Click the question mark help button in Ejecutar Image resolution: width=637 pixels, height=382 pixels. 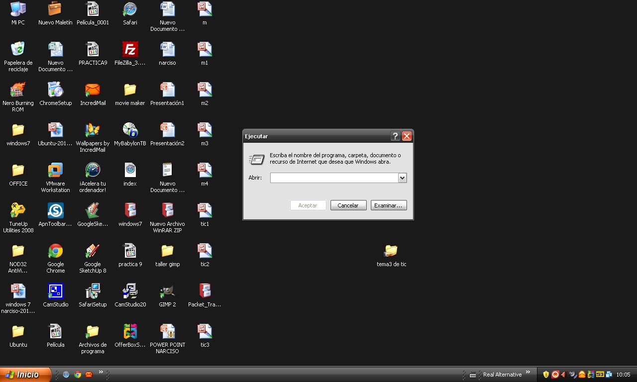(395, 136)
